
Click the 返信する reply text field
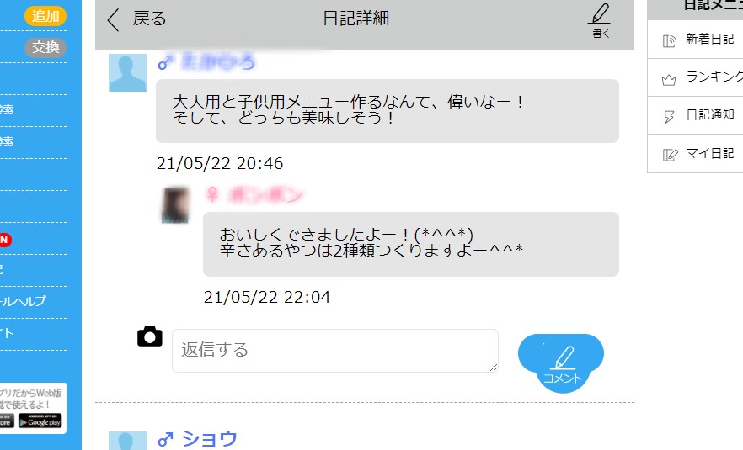(335, 351)
